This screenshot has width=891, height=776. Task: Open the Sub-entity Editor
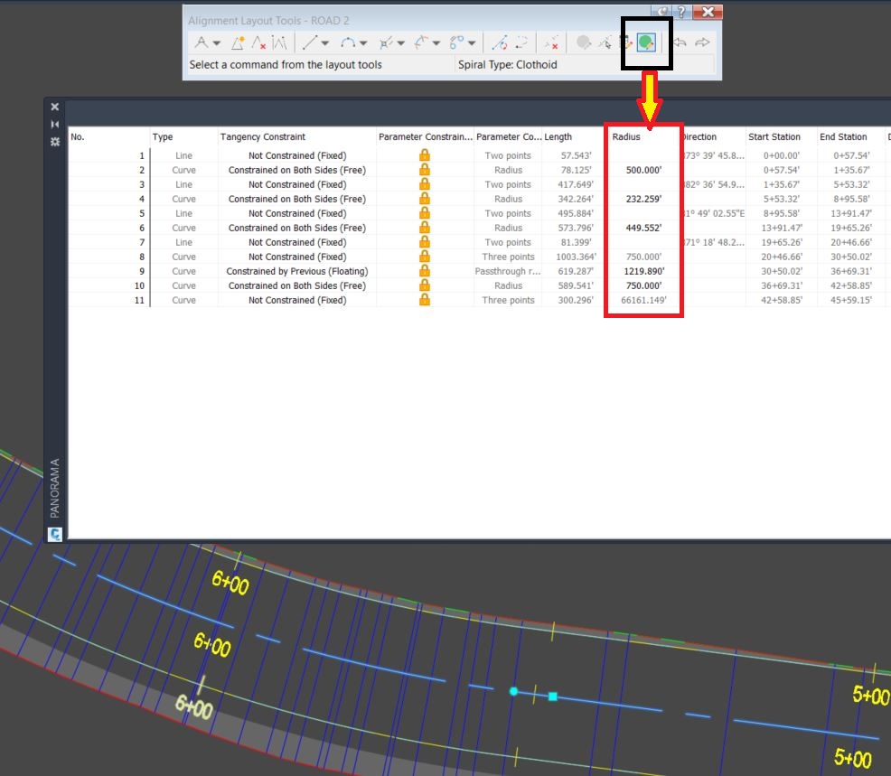tap(626, 42)
